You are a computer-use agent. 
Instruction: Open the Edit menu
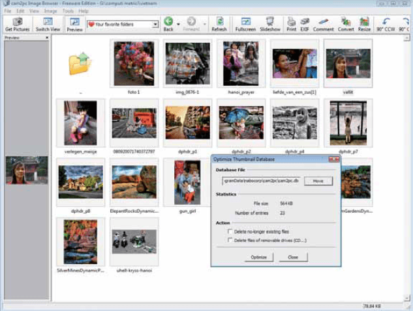[x=20, y=11]
